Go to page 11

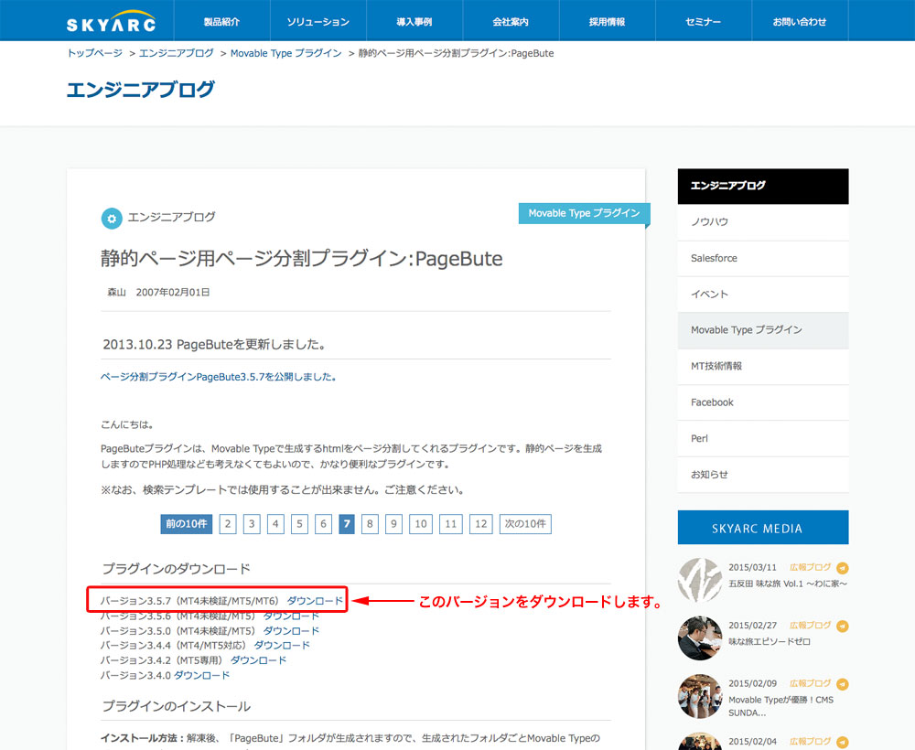click(x=451, y=524)
